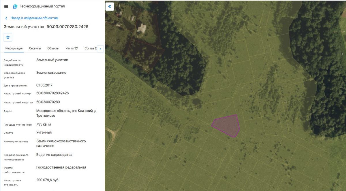Click the Геоинформационный портал title text

42,6
